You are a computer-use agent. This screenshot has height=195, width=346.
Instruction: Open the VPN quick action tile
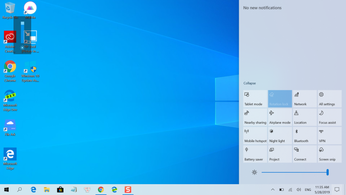329,135
